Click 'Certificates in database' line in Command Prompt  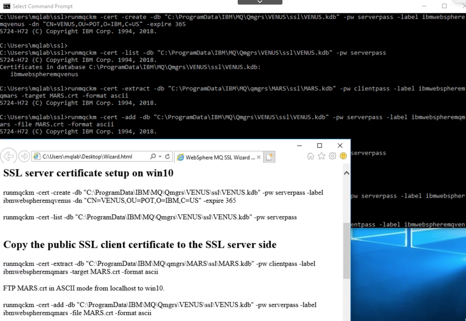(130, 67)
